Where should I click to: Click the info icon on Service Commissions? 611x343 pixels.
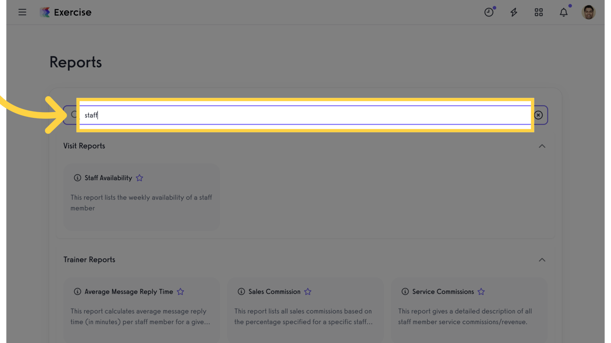click(405, 292)
